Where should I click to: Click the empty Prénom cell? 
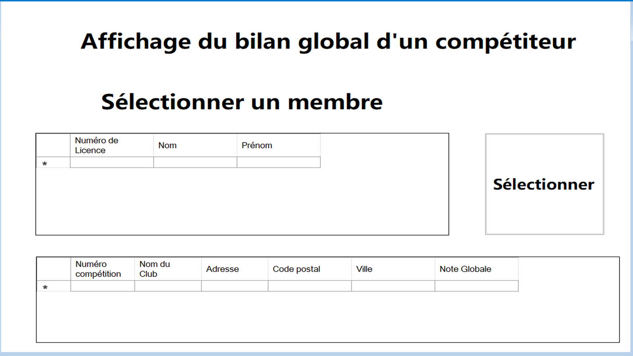278,163
